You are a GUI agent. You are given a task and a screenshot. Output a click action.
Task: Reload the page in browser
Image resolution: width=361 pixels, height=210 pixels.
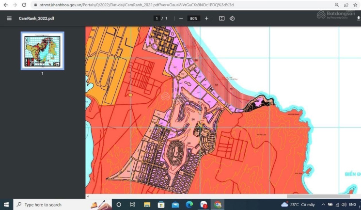tap(24, 5)
